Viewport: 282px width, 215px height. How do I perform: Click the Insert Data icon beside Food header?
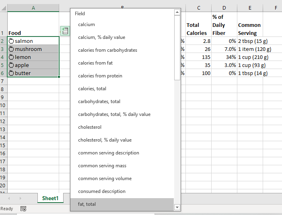point(65,31)
